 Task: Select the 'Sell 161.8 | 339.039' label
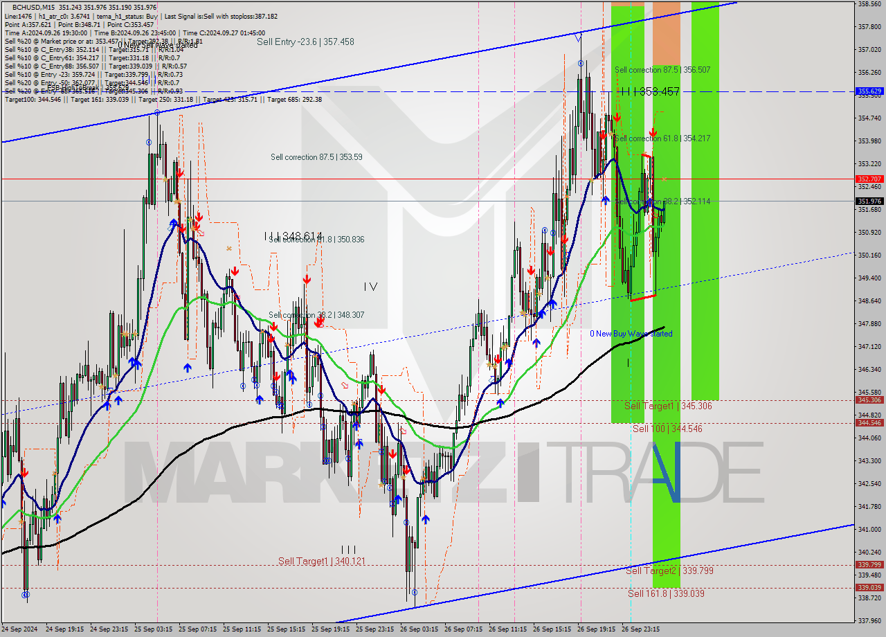666,594
